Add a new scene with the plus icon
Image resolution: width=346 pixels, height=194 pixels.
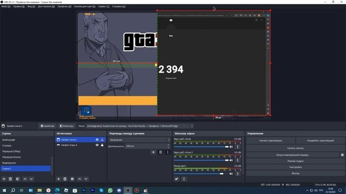(x=4, y=179)
